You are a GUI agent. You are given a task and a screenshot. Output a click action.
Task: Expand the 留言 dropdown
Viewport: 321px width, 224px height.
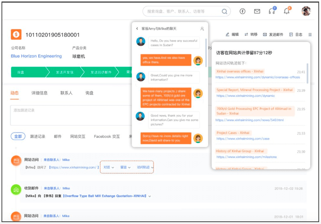(x=125, y=167)
